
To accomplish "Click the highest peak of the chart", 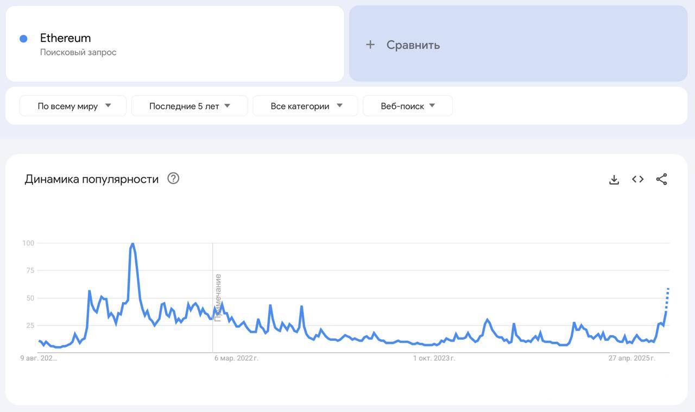I will click(x=132, y=244).
